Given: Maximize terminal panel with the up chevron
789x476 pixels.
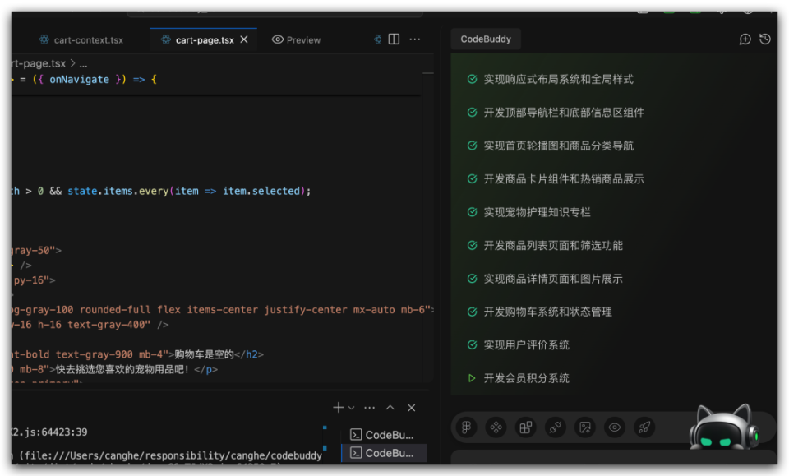Looking at the screenshot, I should click(x=390, y=408).
